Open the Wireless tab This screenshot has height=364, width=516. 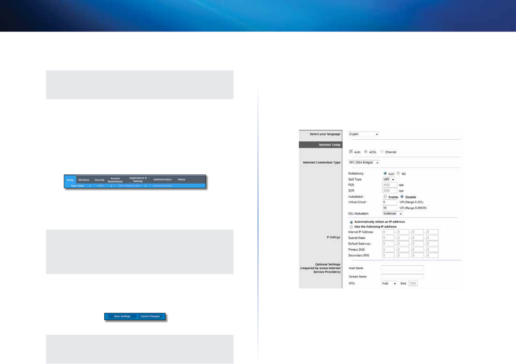click(x=84, y=180)
